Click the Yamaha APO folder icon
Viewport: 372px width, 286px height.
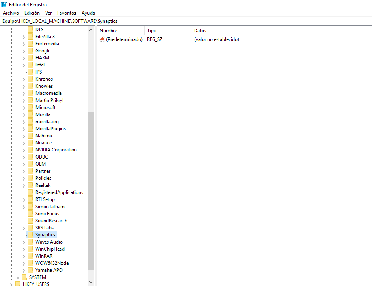point(30,270)
